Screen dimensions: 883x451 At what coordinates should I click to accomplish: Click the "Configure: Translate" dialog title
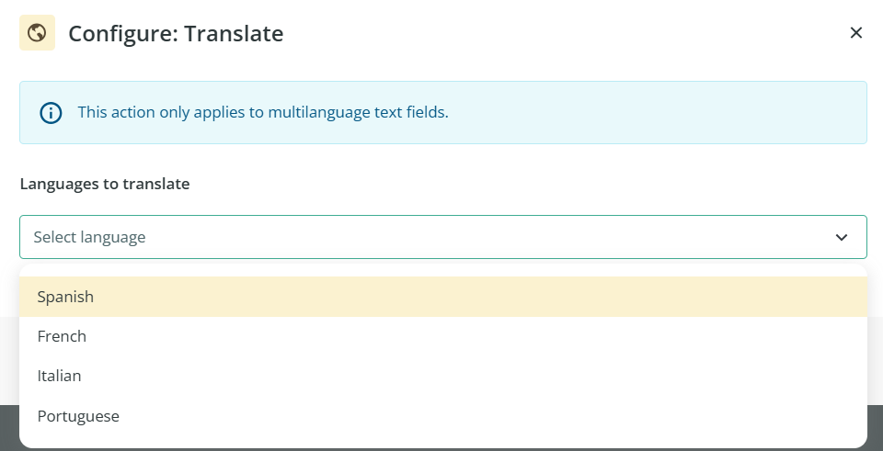tap(176, 34)
